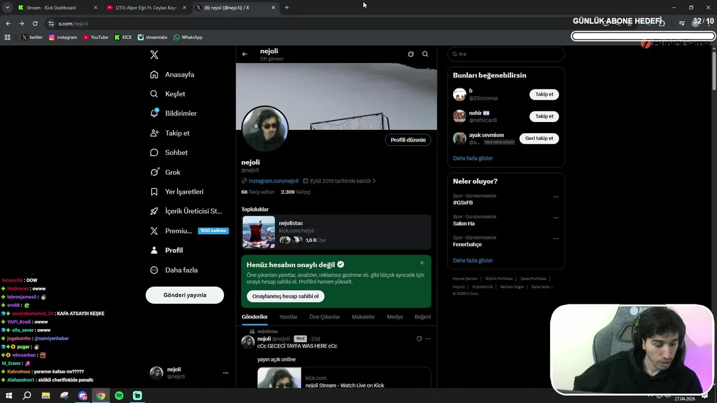Show more suggestions under Bunları beğenebilirsin
This screenshot has height=403, width=717.
473,158
